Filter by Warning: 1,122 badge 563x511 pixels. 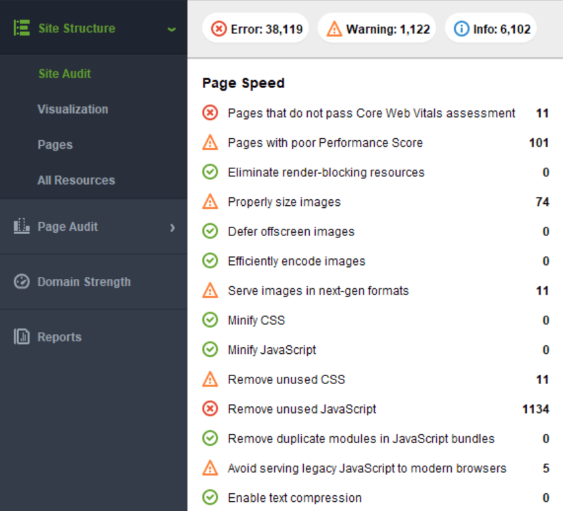[377, 29]
